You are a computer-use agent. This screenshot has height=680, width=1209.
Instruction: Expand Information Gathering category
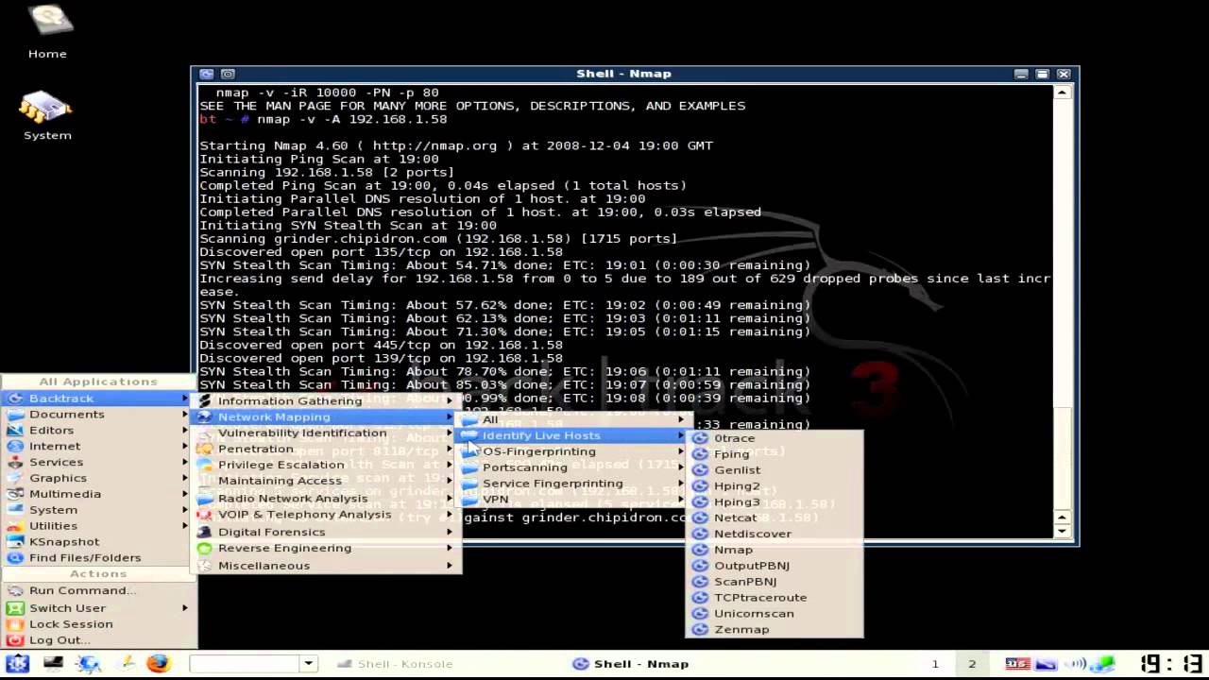[326, 401]
